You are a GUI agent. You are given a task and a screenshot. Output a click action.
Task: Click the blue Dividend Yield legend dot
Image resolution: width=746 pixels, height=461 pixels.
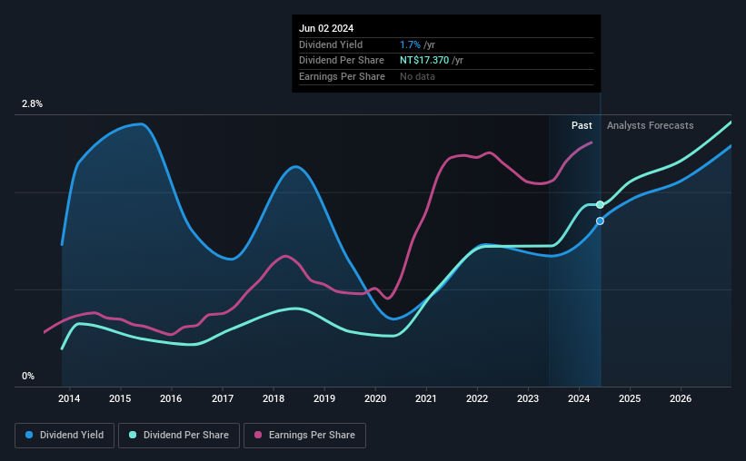coord(29,435)
